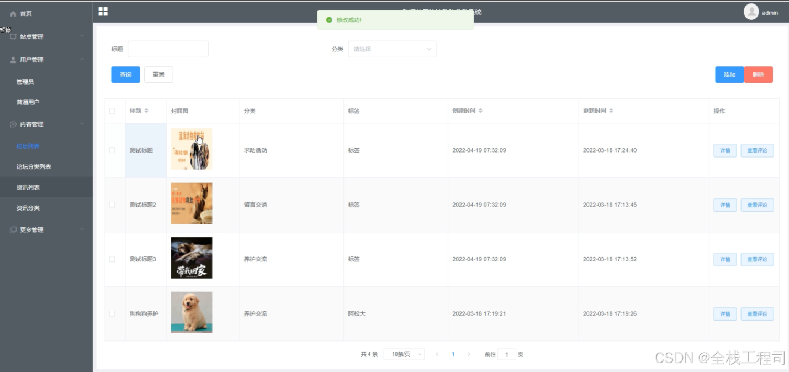Open 详情 for 测试标题3 row

pyautogui.click(x=725, y=259)
